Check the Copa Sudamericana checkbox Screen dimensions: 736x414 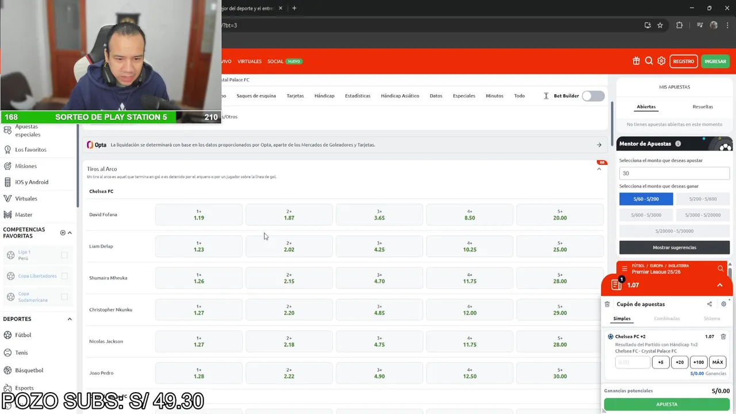point(64,297)
